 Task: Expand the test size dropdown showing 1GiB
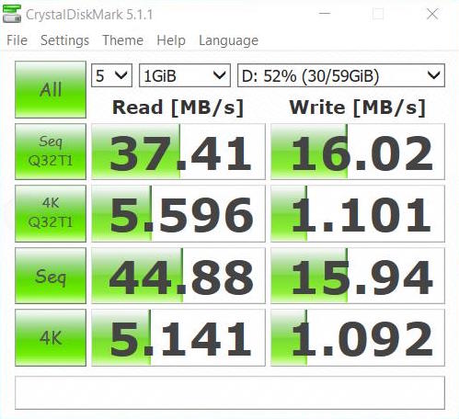coord(185,75)
